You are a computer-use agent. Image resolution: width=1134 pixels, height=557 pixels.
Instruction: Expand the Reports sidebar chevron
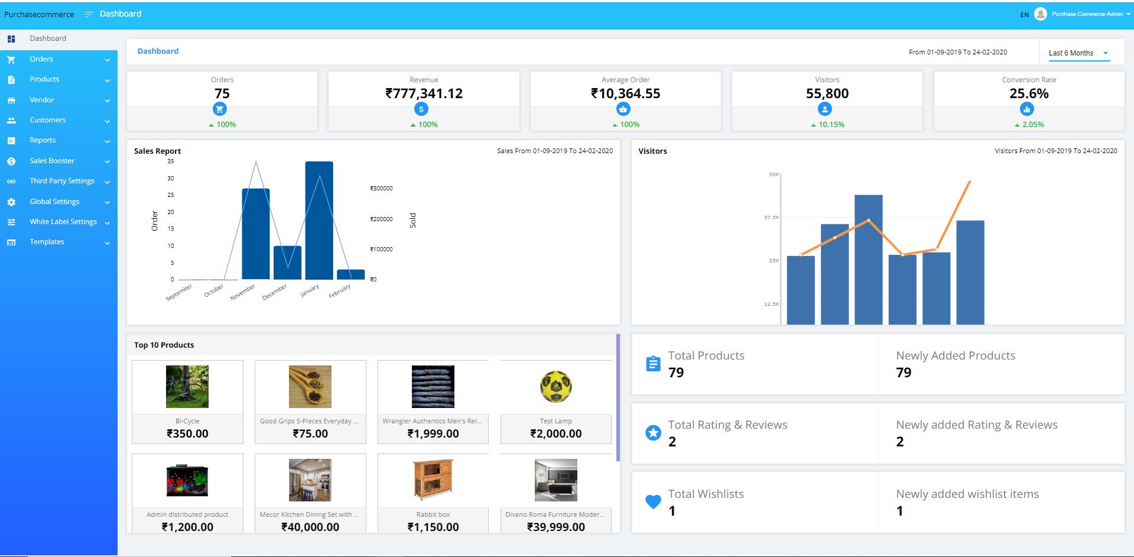pos(107,141)
